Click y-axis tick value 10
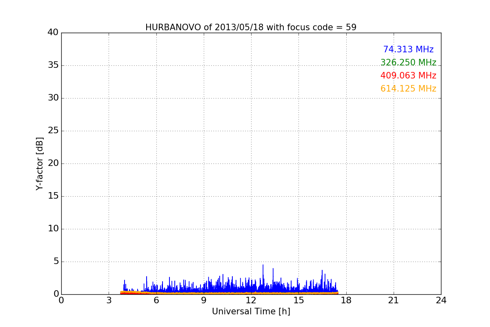This screenshot has height=327, width=490. 53,228
